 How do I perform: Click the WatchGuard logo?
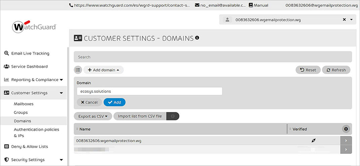click(x=34, y=27)
